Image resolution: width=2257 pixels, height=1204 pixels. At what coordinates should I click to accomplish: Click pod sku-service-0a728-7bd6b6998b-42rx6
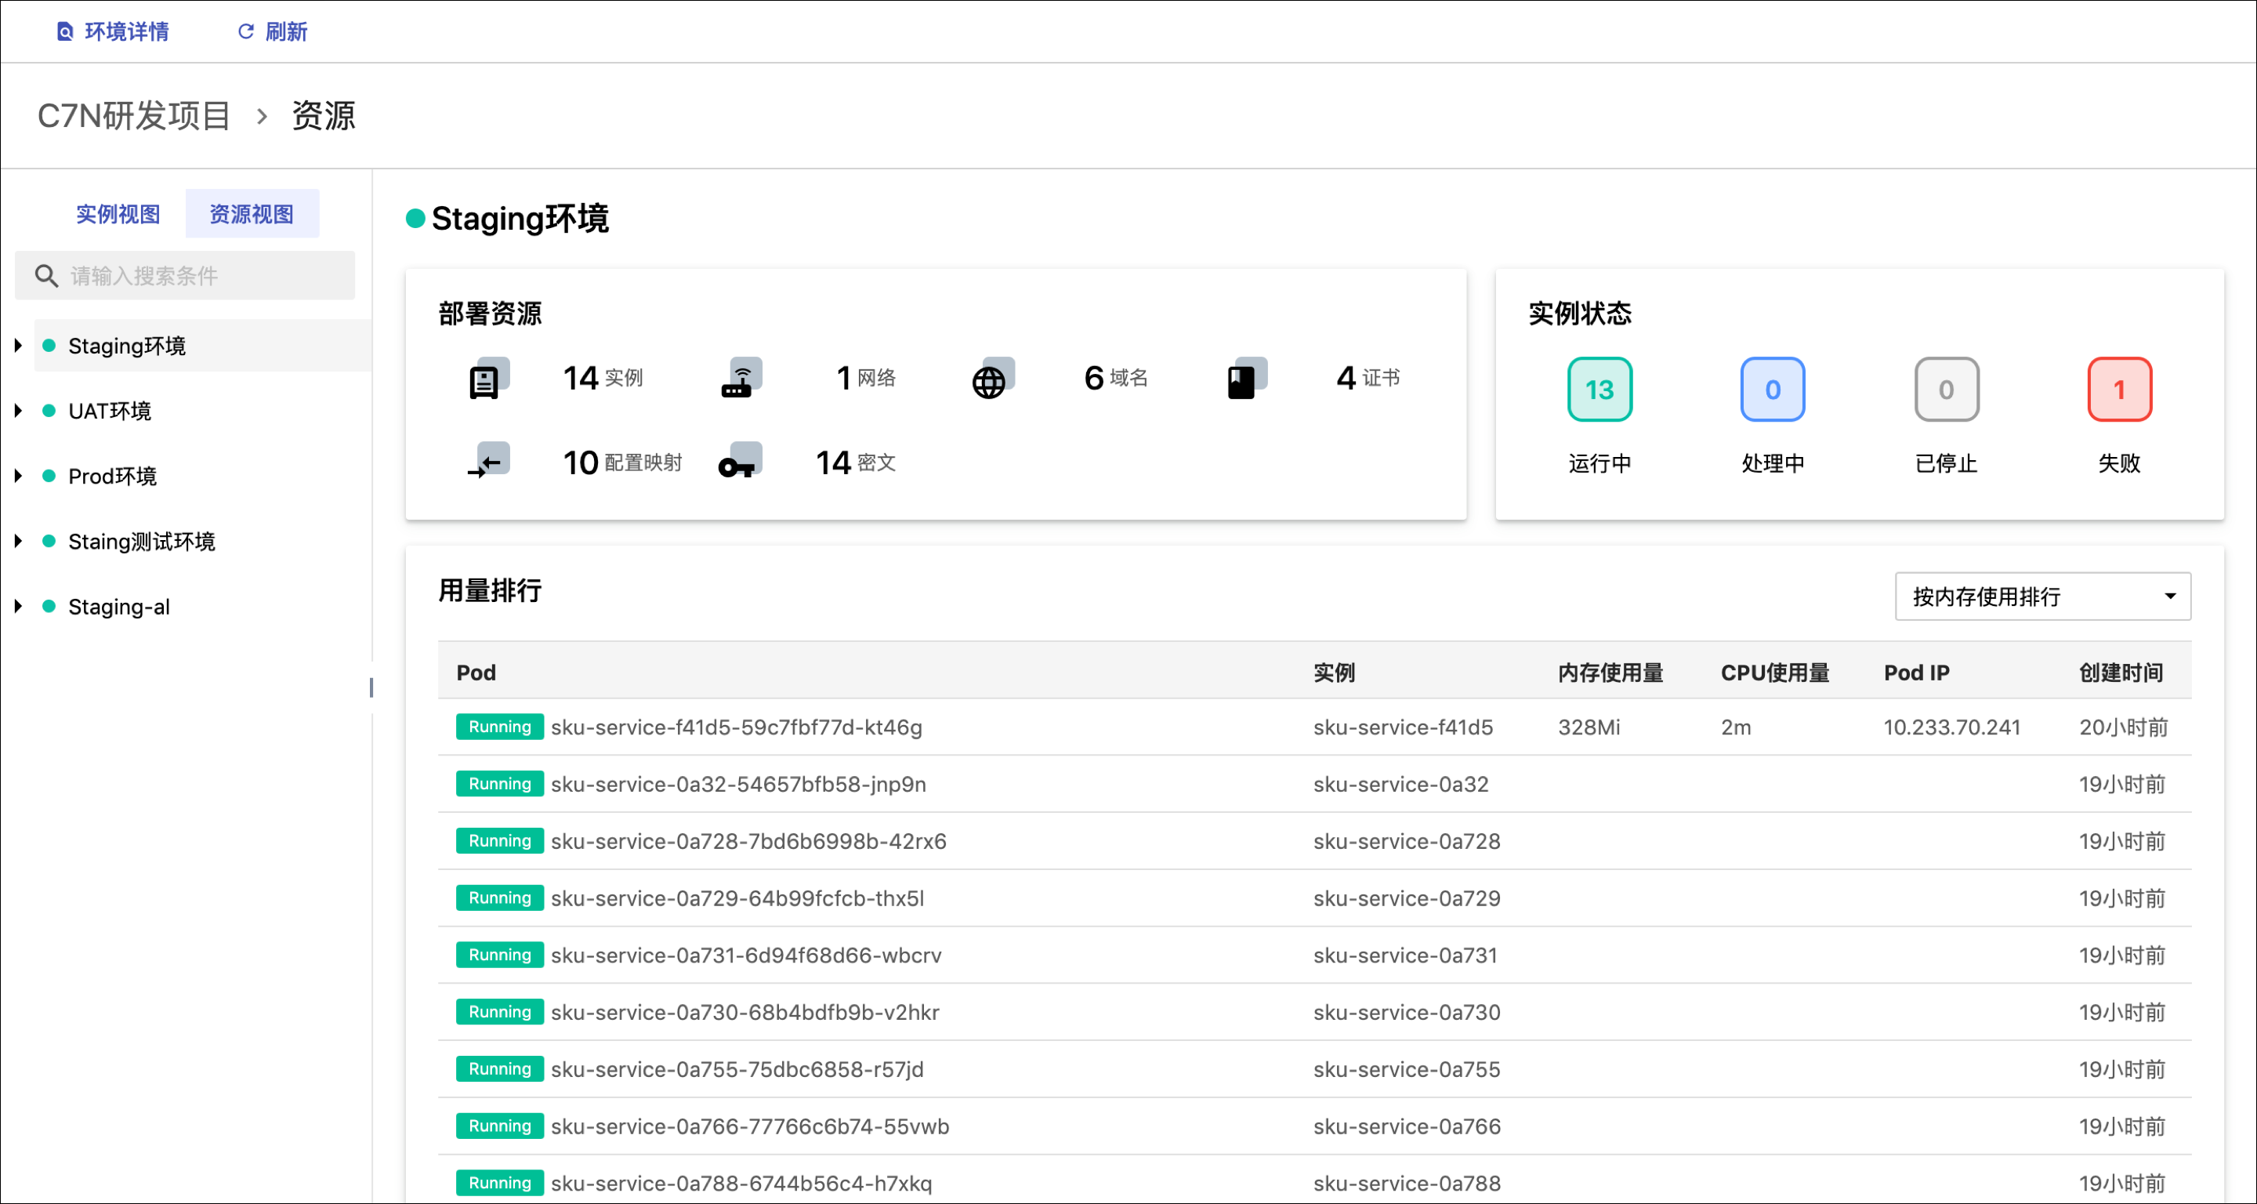pyautogui.click(x=748, y=841)
